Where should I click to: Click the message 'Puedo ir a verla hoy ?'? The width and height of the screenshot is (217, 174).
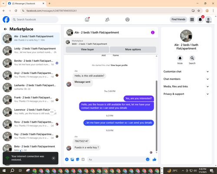(86, 147)
